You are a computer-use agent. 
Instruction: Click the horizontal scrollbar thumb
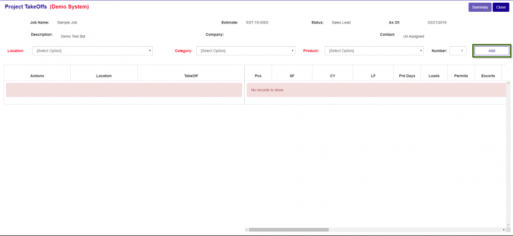[289, 230]
